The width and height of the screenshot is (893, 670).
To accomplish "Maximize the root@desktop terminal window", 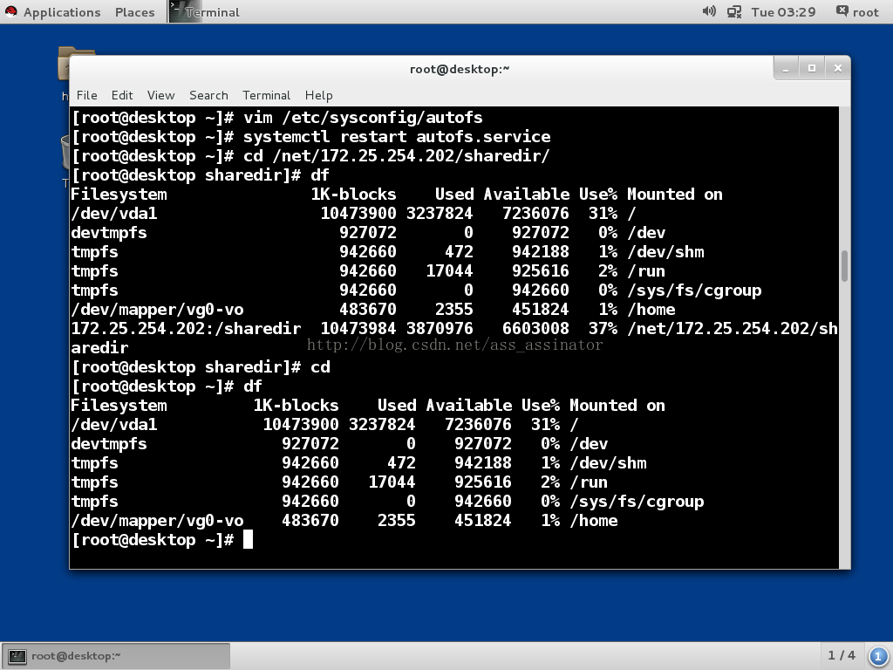I will 812,69.
